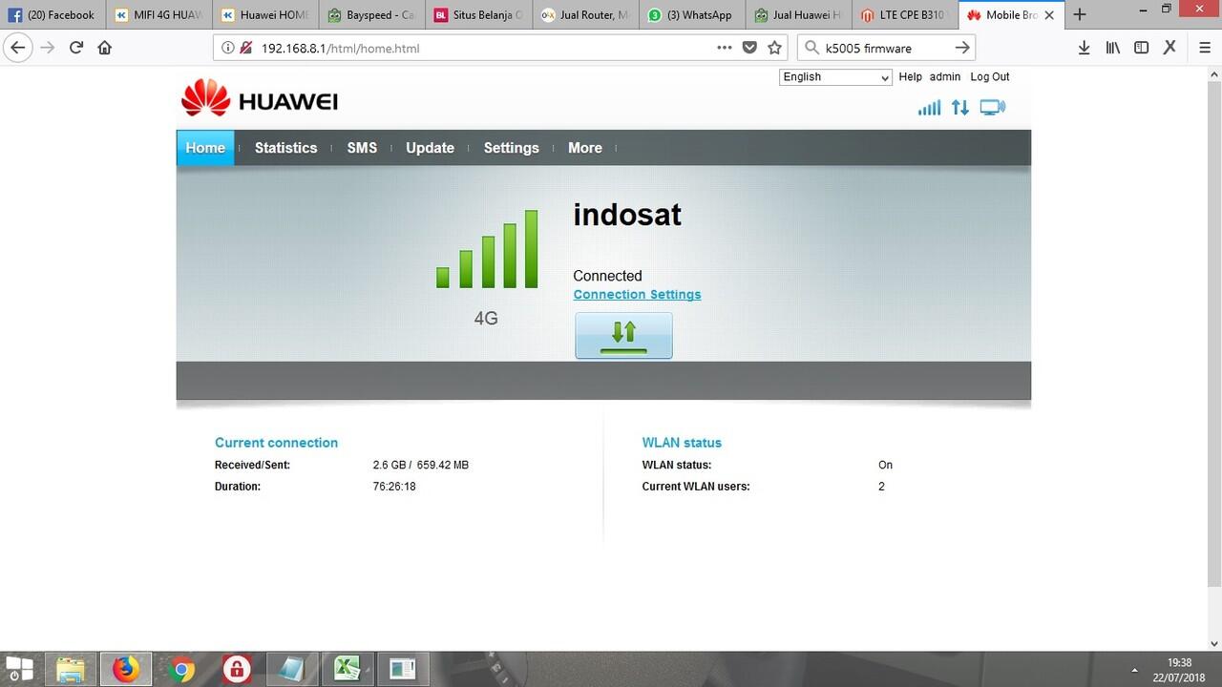Click the data traffic arrows icon in header
The height and width of the screenshot is (687, 1222).
pyautogui.click(x=960, y=108)
